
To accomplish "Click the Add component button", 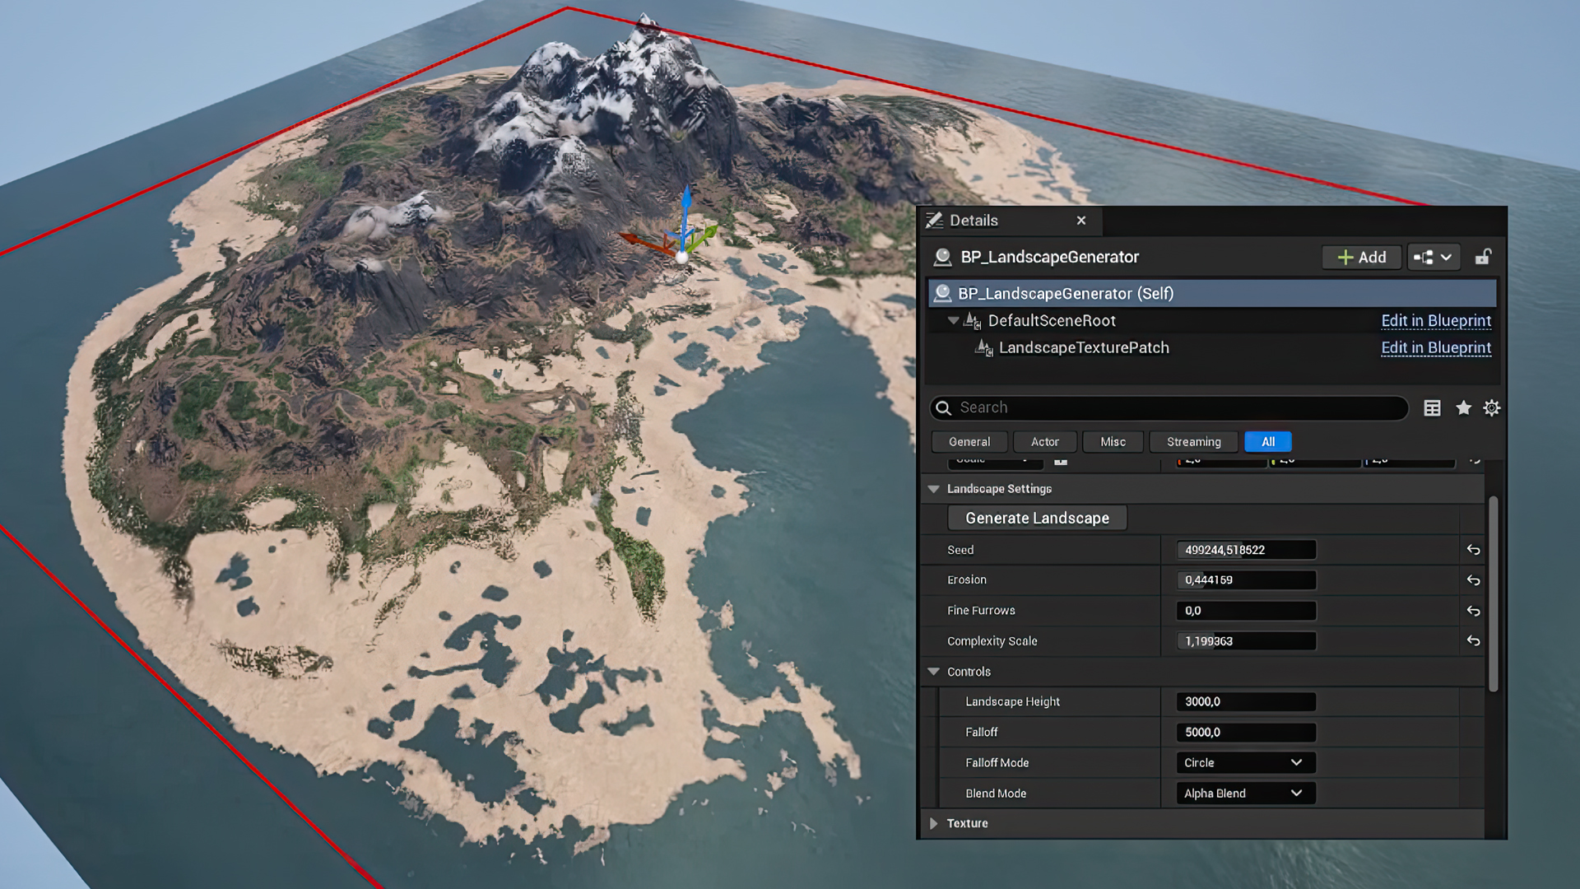I will (1361, 257).
